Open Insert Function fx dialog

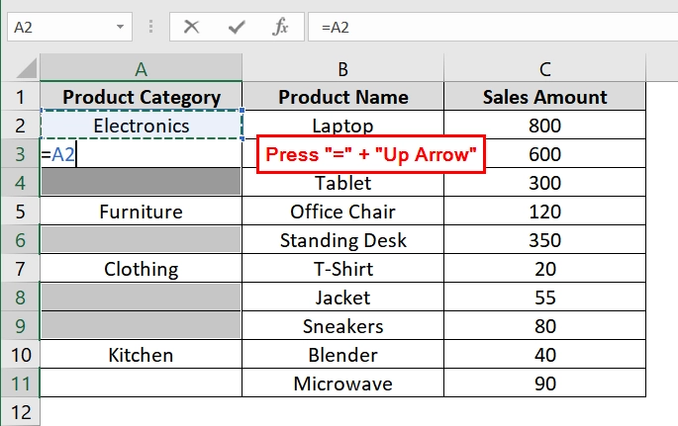tap(281, 28)
